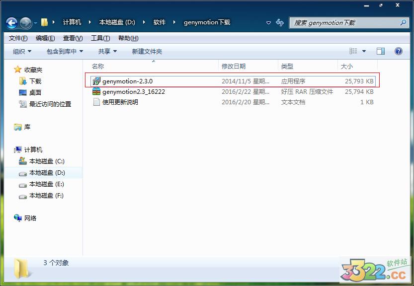Open the 查看(V) menu
The width and height of the screenshot is (414, 286).
pos(73,38)
